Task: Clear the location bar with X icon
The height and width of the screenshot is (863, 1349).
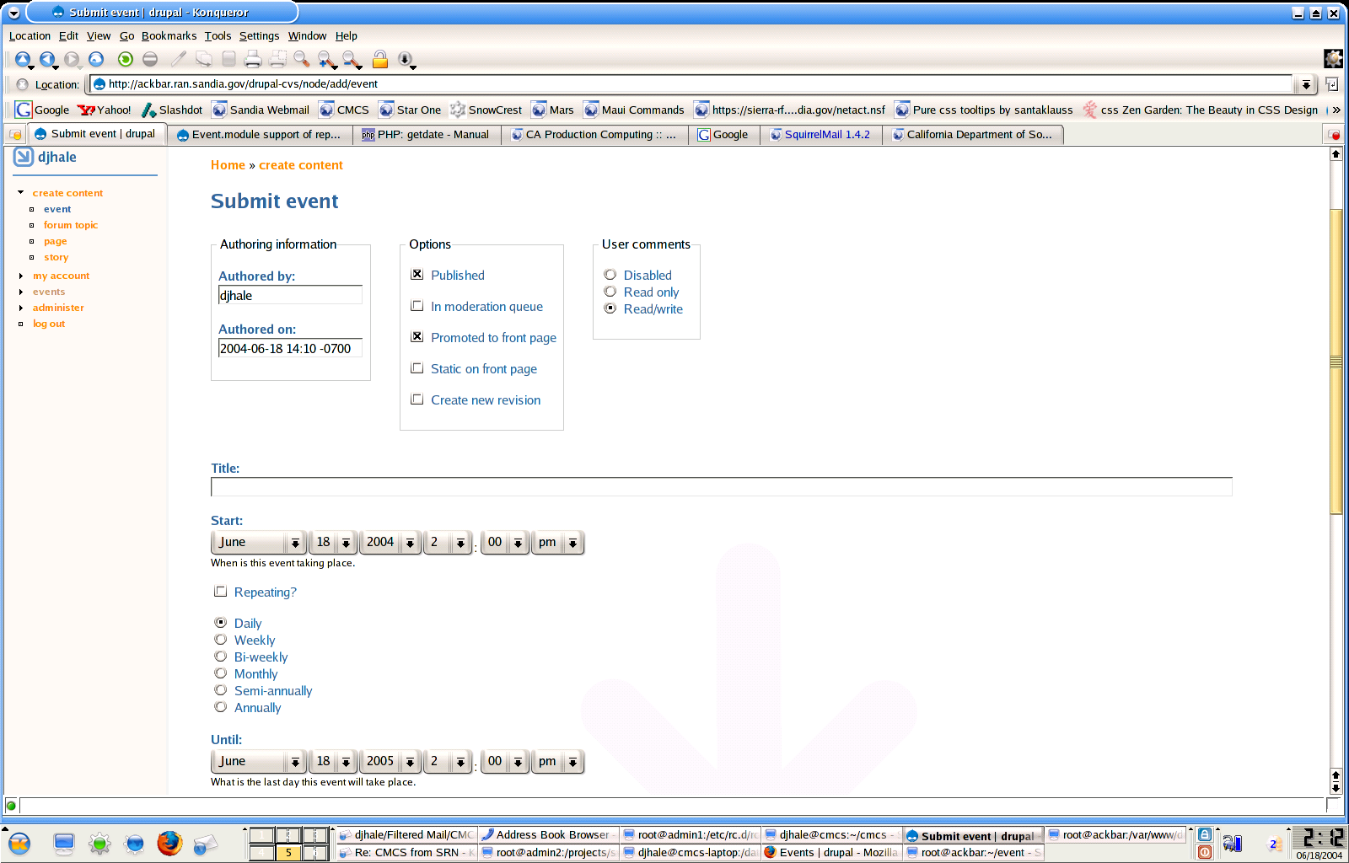Action: pos(23,84)
